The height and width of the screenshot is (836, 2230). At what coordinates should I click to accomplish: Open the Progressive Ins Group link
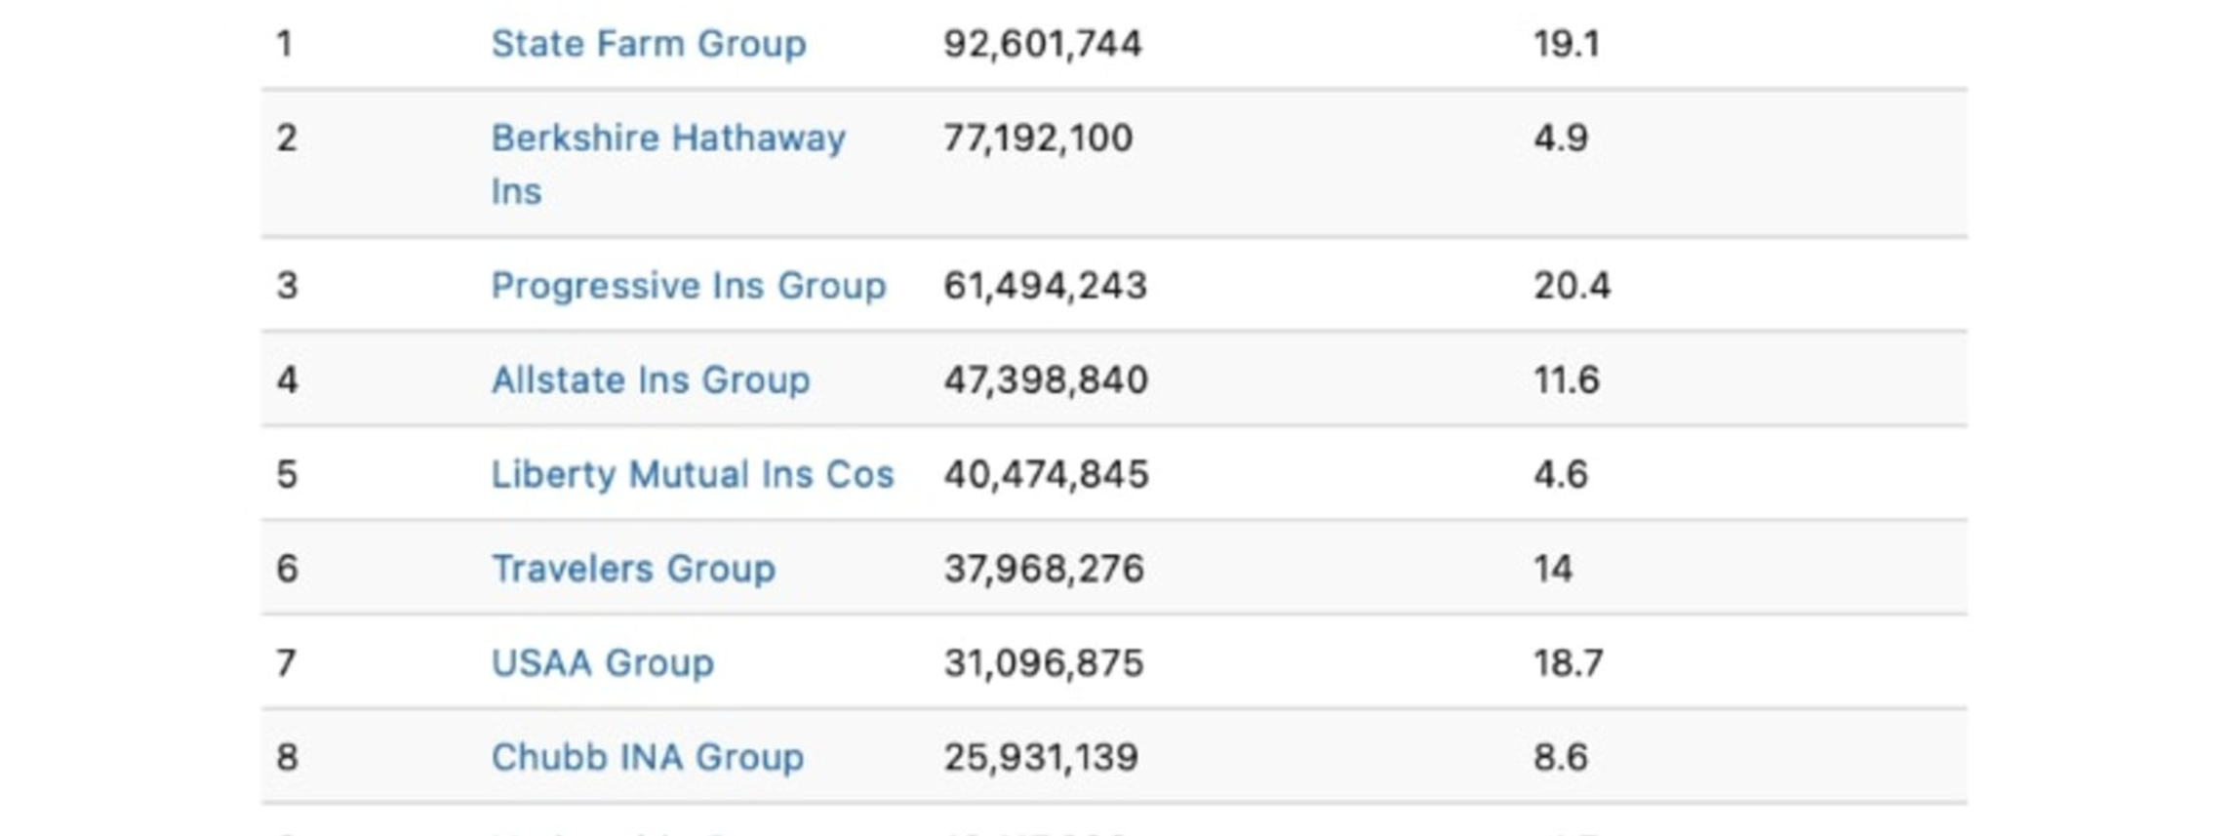[x=688, y=286]
